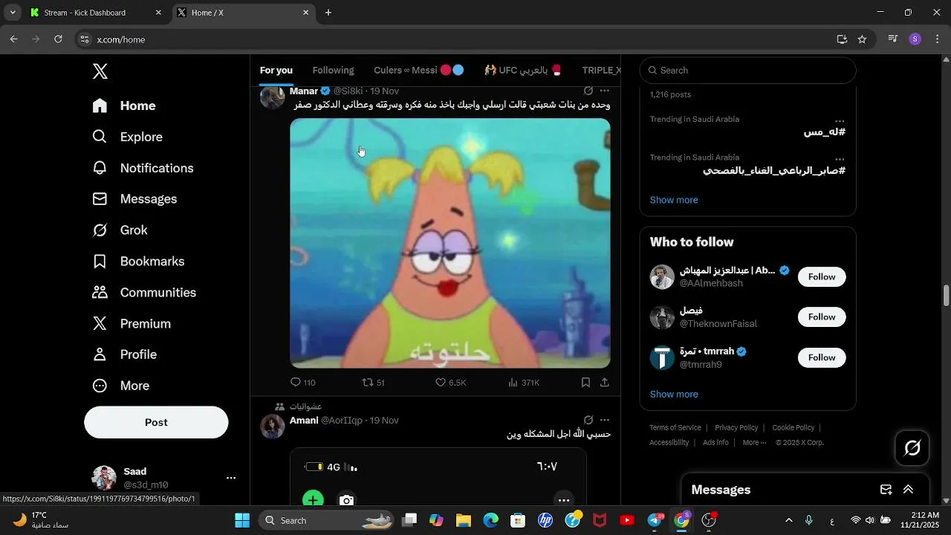Like Manar's post with 6.5K likes

coord(450,383)
